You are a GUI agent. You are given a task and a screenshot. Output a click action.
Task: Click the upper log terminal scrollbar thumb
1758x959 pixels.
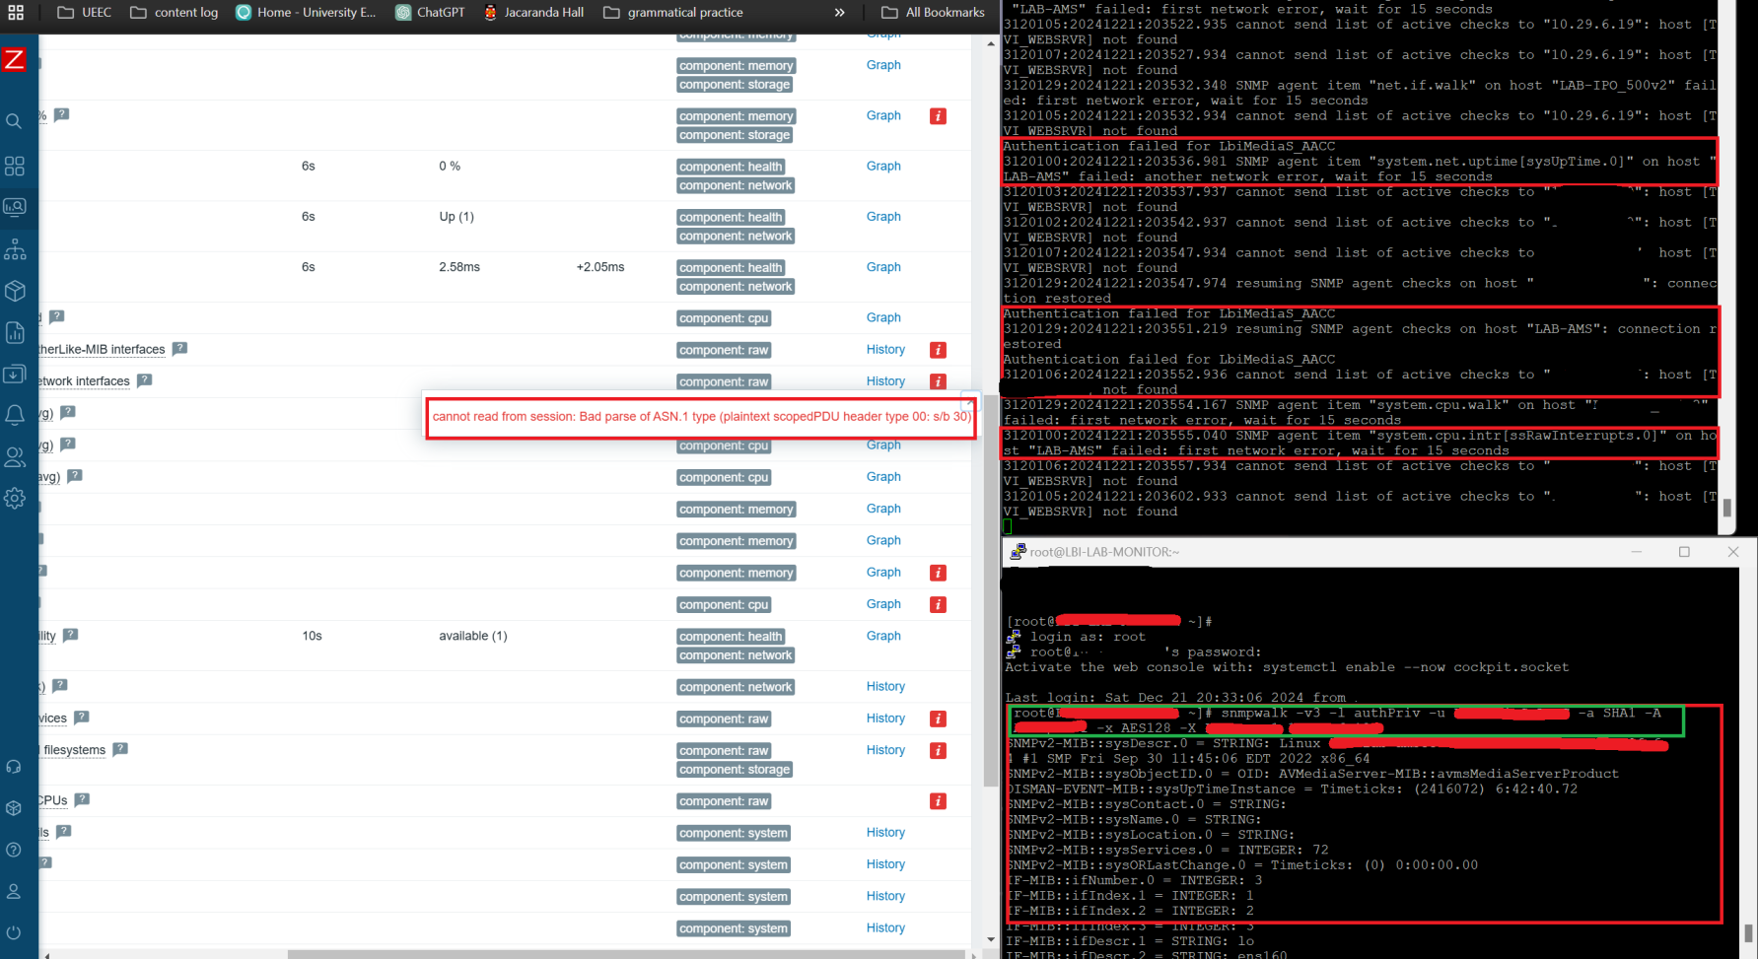tap(1726, 509)
